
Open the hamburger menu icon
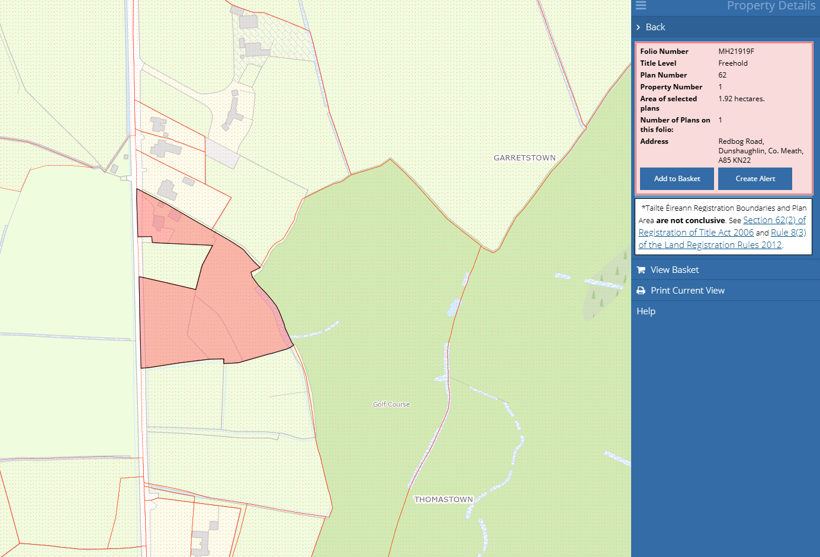(641, 5)
